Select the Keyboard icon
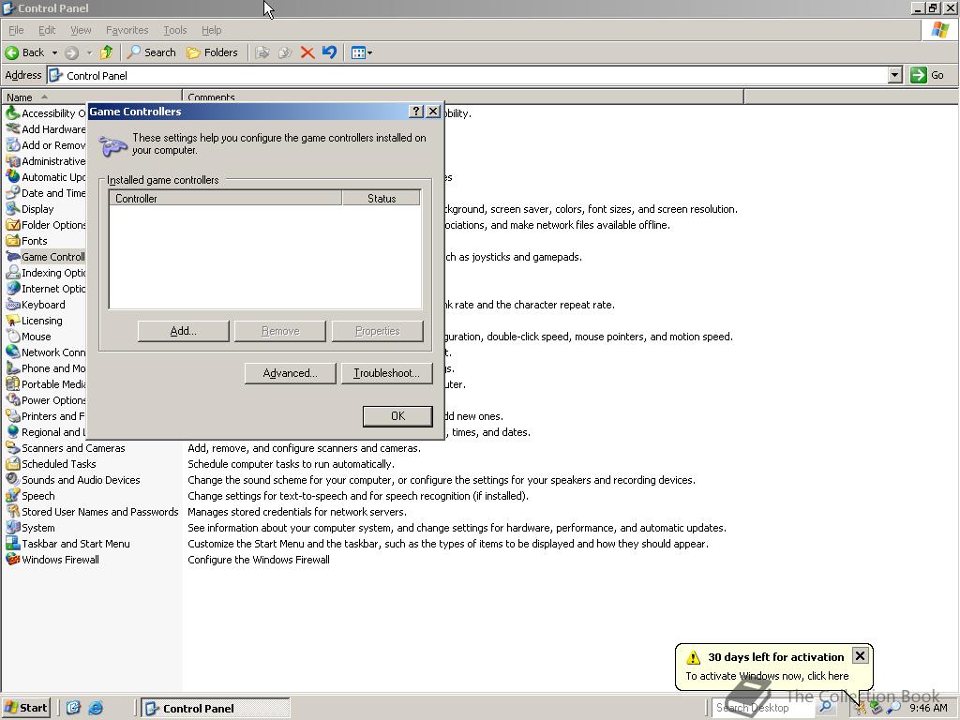The image size is (960, 720). click(x=12, y=305)
